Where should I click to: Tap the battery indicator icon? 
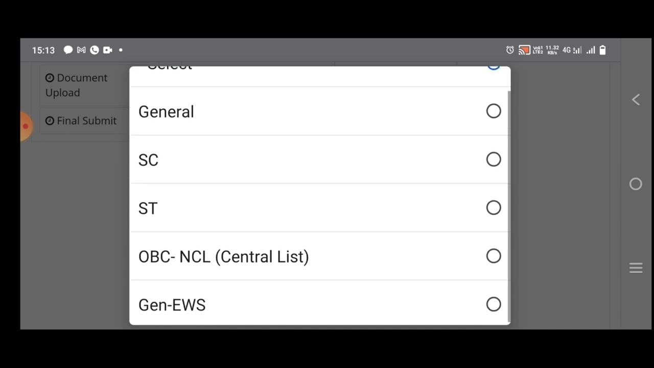tap(602, 50)
